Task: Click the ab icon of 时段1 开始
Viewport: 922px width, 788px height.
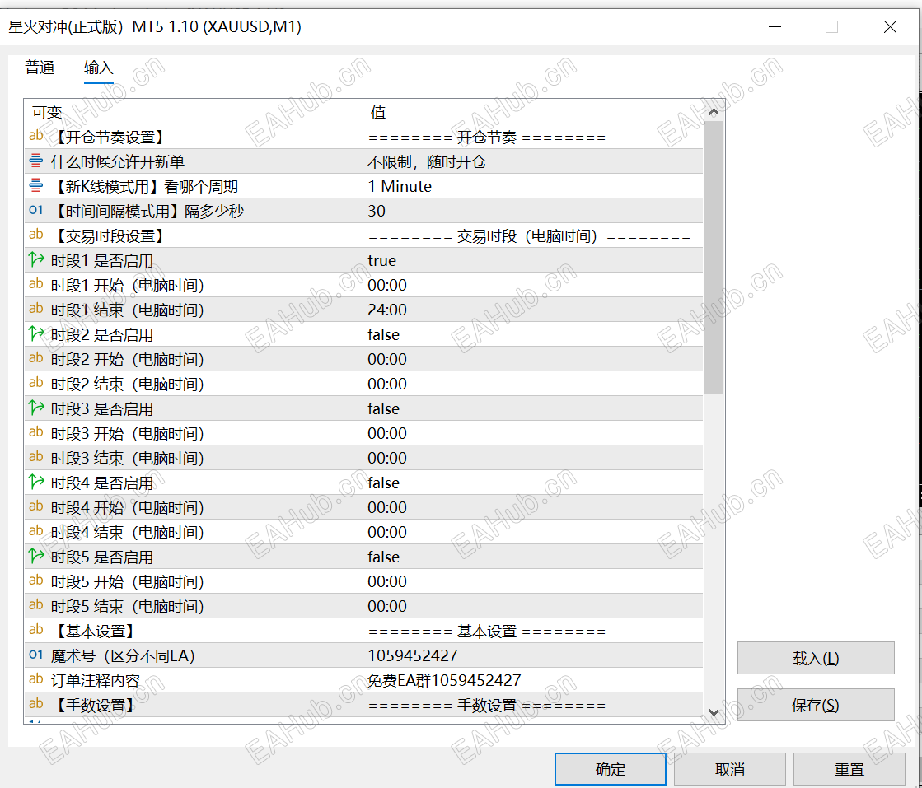Action: tap(36, 284)
